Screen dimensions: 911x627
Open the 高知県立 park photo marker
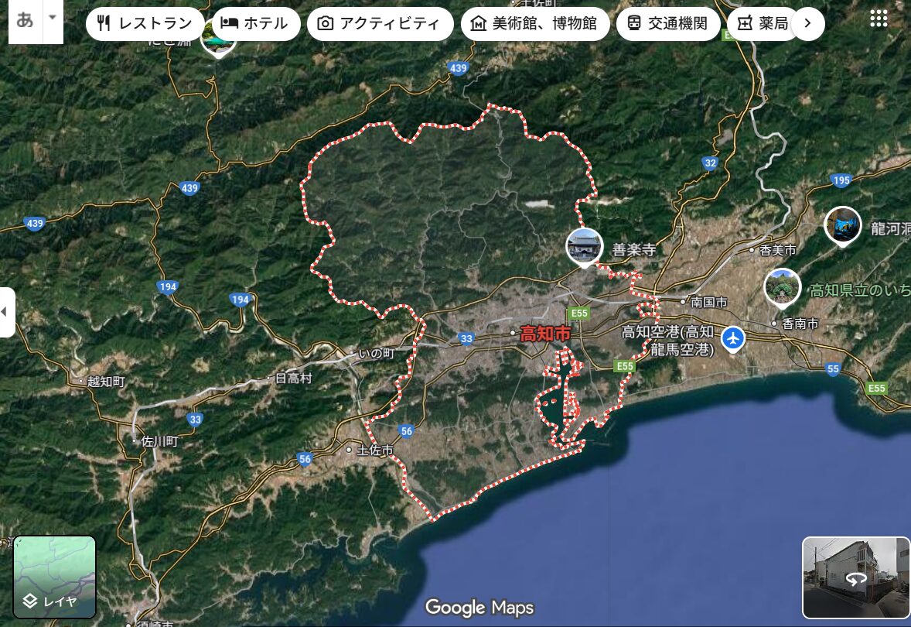pos(782,286)
